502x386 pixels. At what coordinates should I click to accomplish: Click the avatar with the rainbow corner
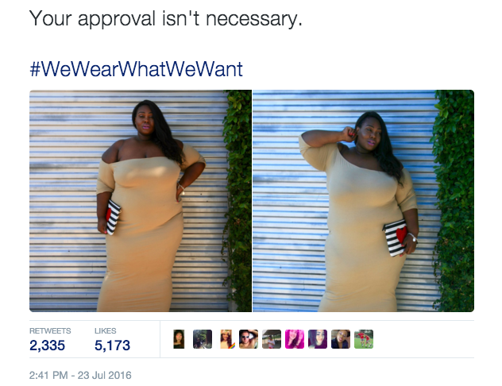(228, 339)
